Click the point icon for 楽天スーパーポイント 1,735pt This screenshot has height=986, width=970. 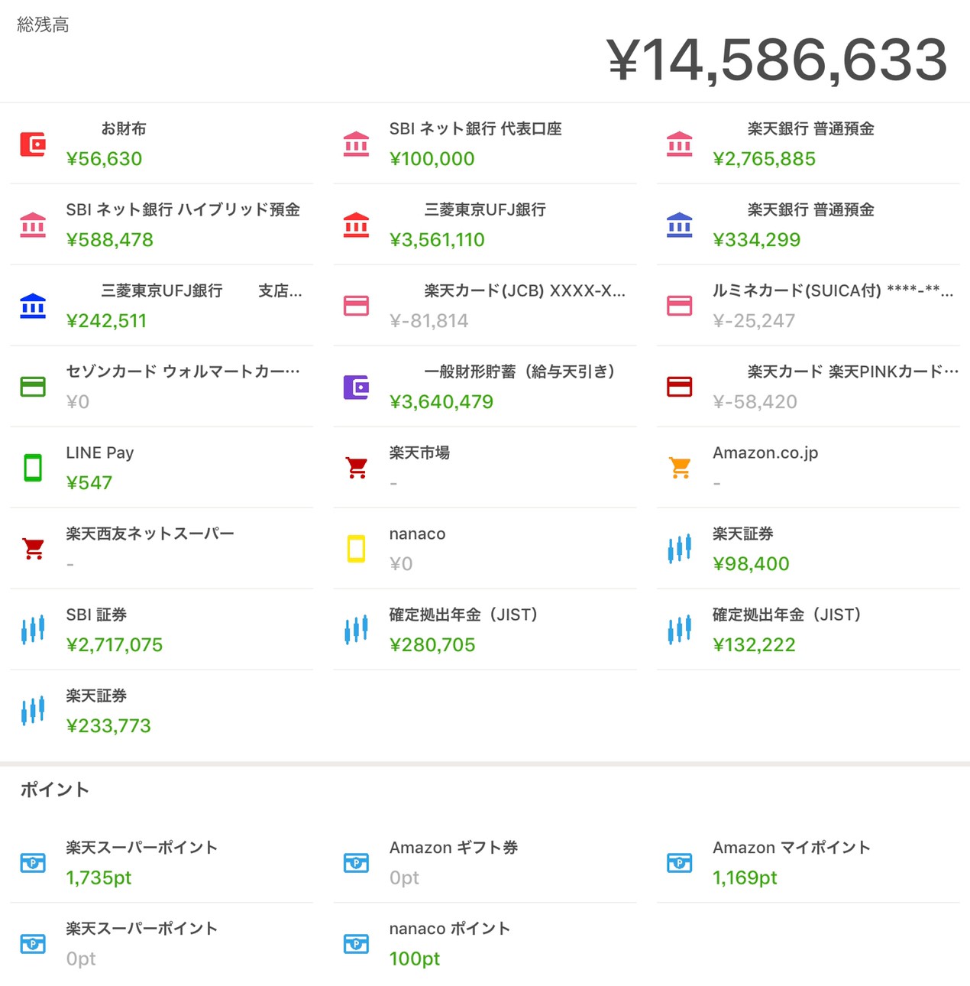(33, 863)
